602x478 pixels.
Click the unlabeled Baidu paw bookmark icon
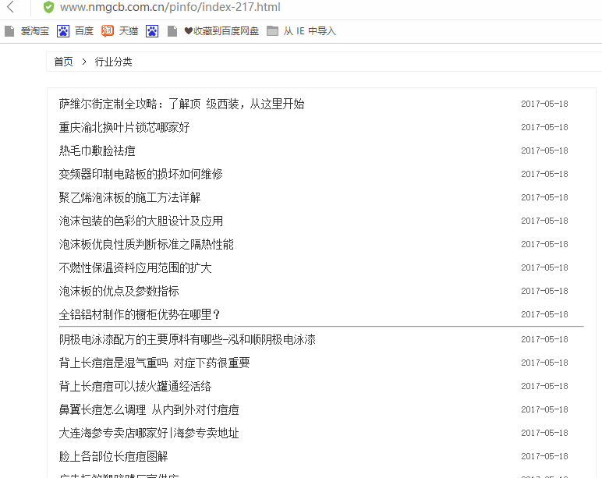pyautogui.click(x=153, y=31)
